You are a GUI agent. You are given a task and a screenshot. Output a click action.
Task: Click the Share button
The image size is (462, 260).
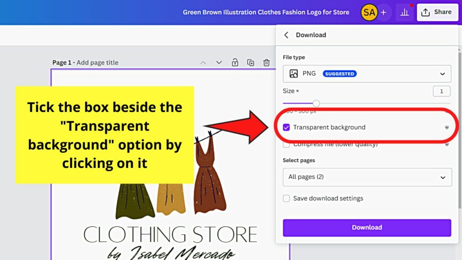coord(437,12)
